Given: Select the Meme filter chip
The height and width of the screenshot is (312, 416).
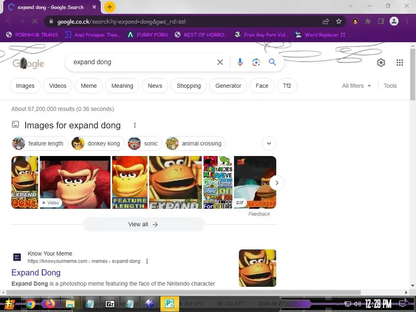Looking at the screenshot, I should [x=89, y=86].
